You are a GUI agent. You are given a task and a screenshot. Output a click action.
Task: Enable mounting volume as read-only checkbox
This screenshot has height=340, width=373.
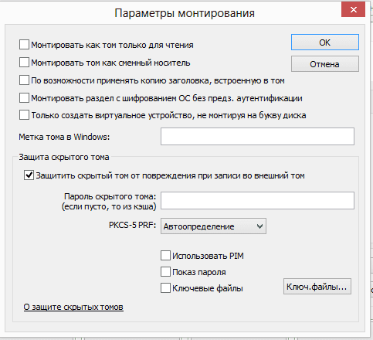[24, 45]
